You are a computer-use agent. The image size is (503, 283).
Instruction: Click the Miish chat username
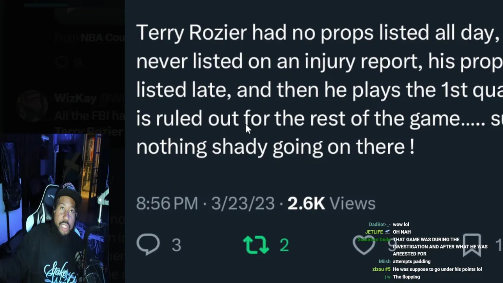point(384,261)
